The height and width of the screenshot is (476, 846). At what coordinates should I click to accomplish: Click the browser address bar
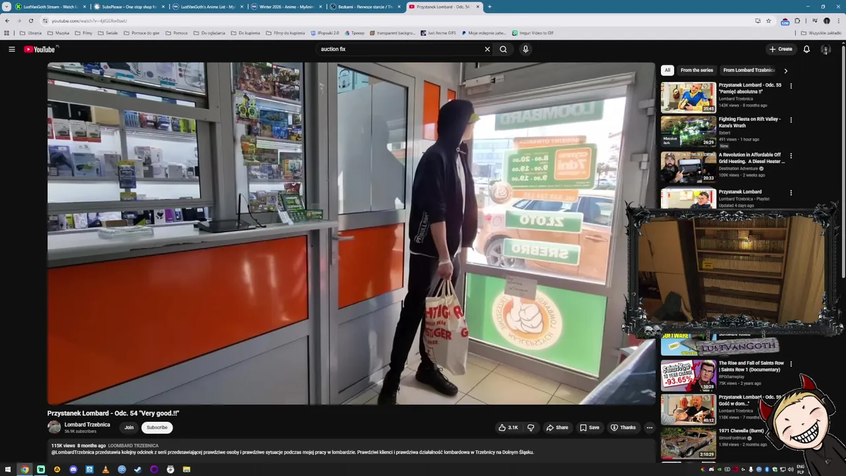click(397, 20)
